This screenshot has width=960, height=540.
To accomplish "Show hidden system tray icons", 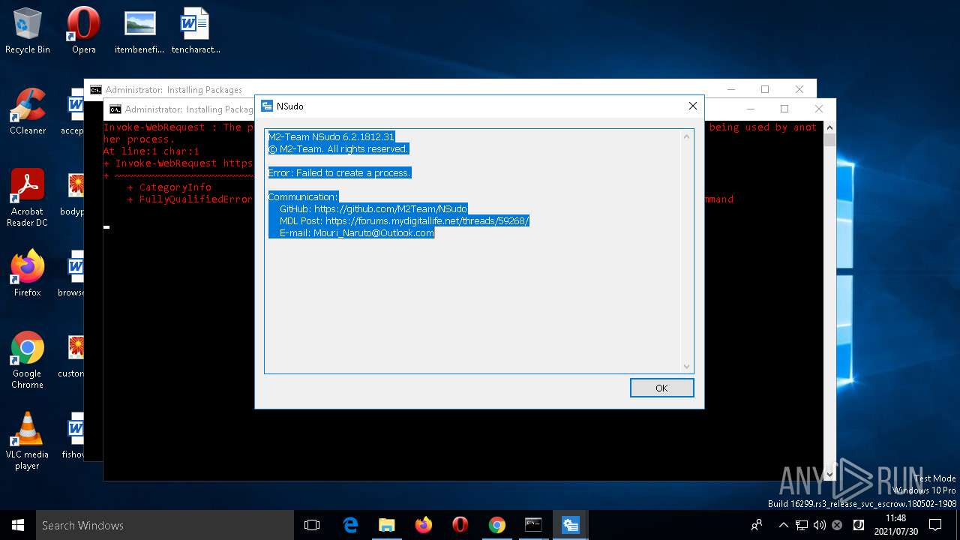I will pyautogui.click(x=784, y=525).
